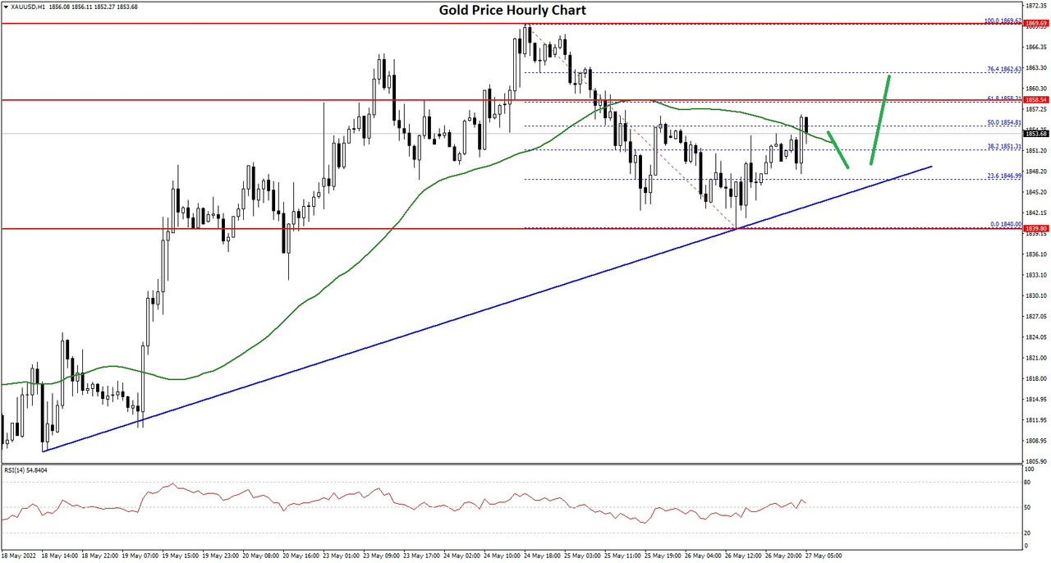Click the 18 May 2022 date label

click(x=18, y=555)
